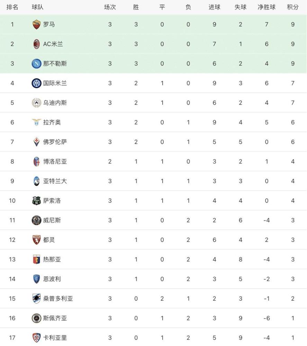307x346 pixels.
Task: Click the Lazio eagle crest
Action: (36, 122)
